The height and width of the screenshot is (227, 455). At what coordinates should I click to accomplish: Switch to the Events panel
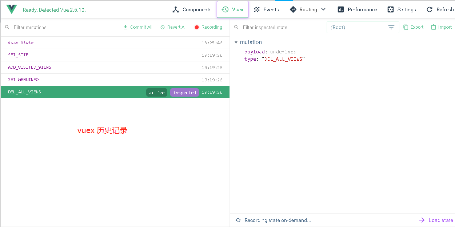(x=267, y=9)
